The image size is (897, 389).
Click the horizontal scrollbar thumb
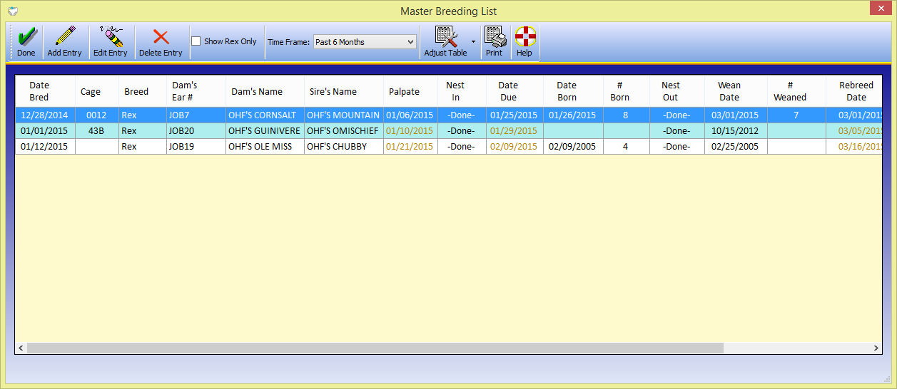click(x=375, y=348)
